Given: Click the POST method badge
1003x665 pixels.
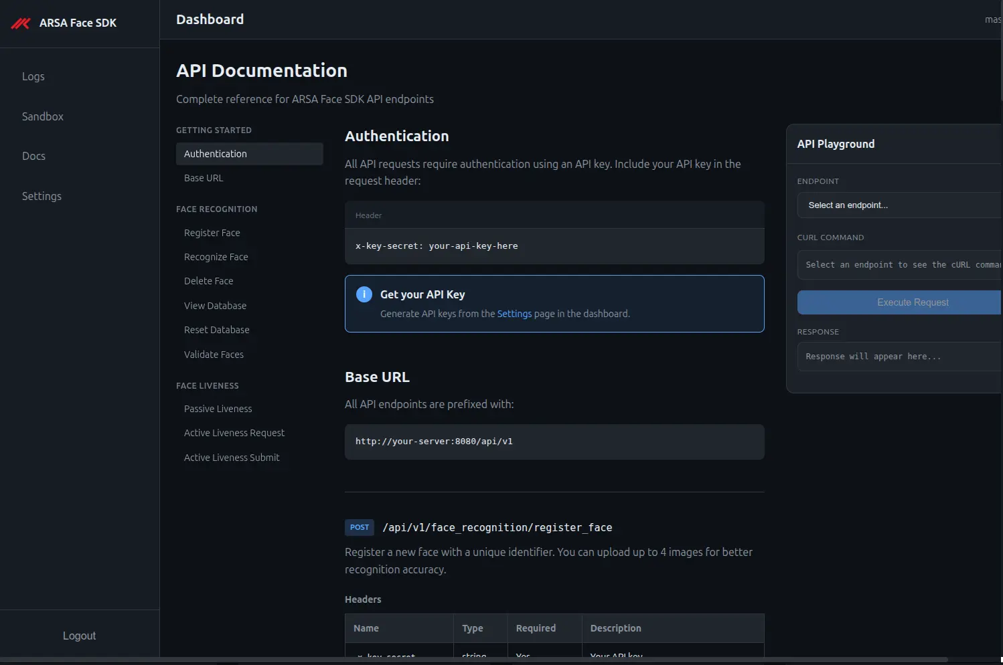Looking at the screenshot, I should click(360, 527).
